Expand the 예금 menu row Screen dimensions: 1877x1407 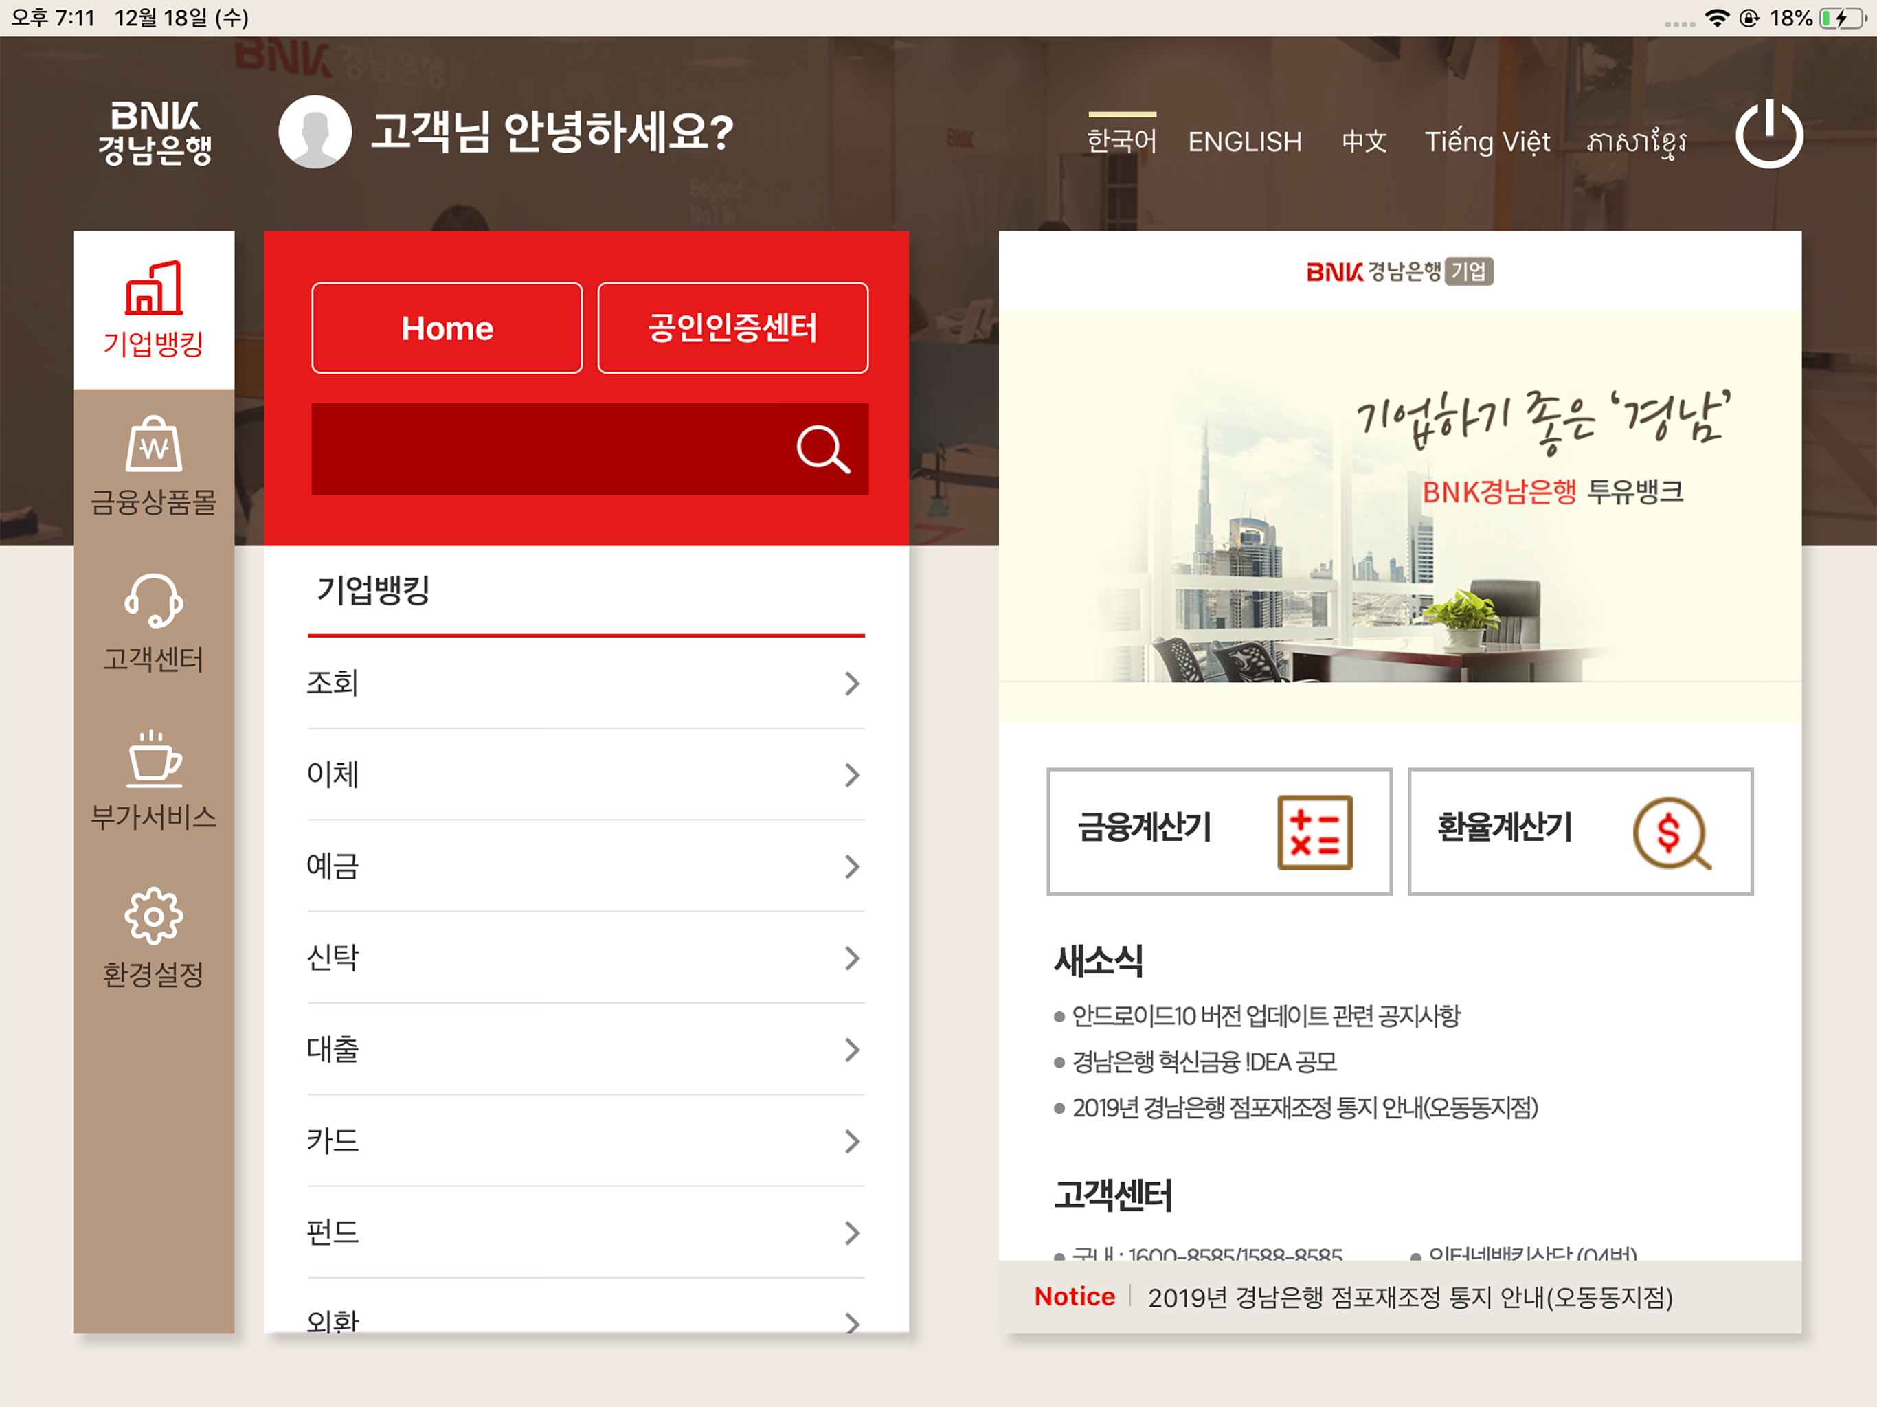(586, 866)
